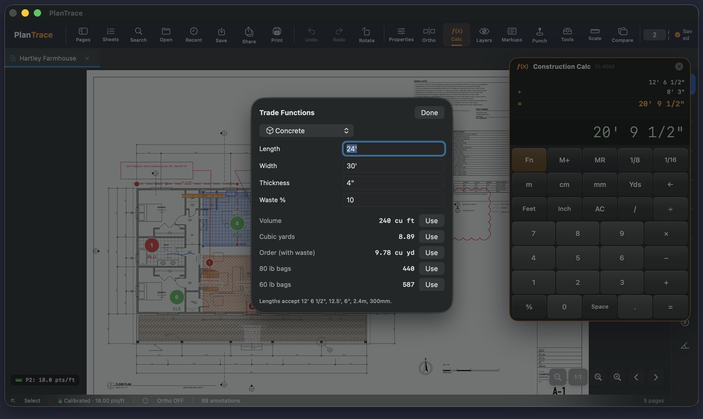Close the Construction Calc panel

pyautogui.click(x=679, y=66)
